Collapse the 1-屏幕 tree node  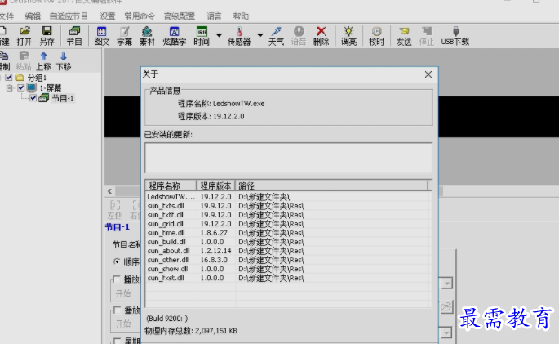[x=9, y=87]
